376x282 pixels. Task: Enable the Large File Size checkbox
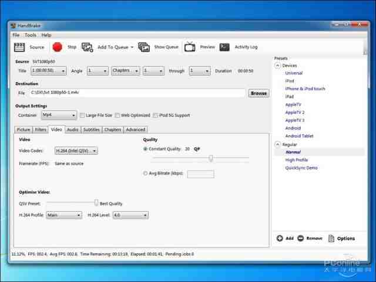coord(82,115)
